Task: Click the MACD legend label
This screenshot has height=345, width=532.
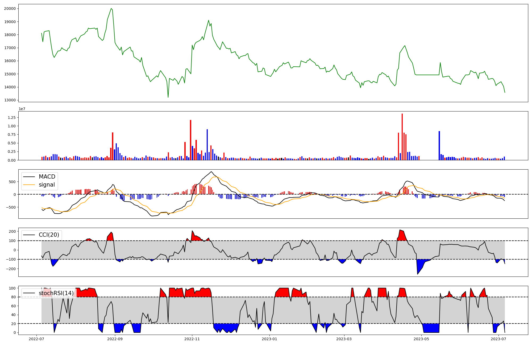Action: pyautogui.click(x=47, y=177)
